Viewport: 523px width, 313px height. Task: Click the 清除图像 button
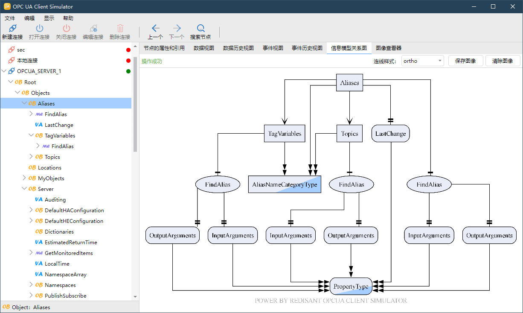click(x=503, y=61)
